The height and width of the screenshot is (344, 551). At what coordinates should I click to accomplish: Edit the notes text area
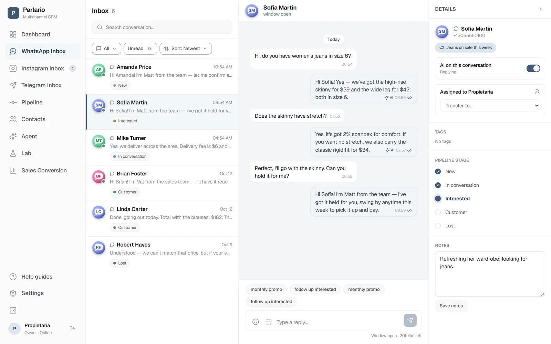(x=490, y=274)
